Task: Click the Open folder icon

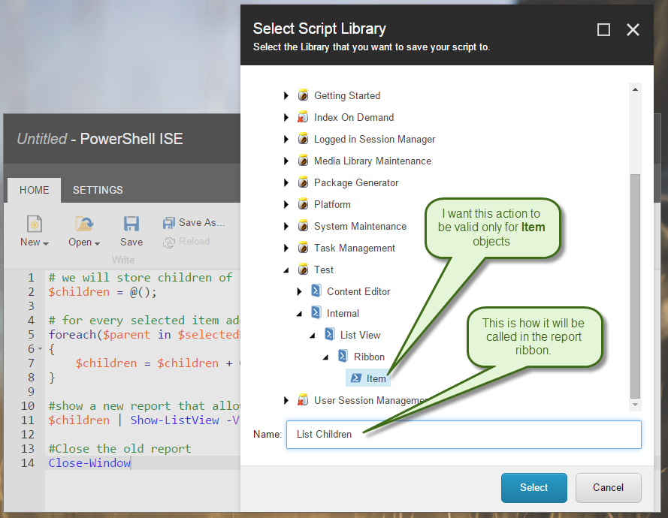Action: [83, 224]
